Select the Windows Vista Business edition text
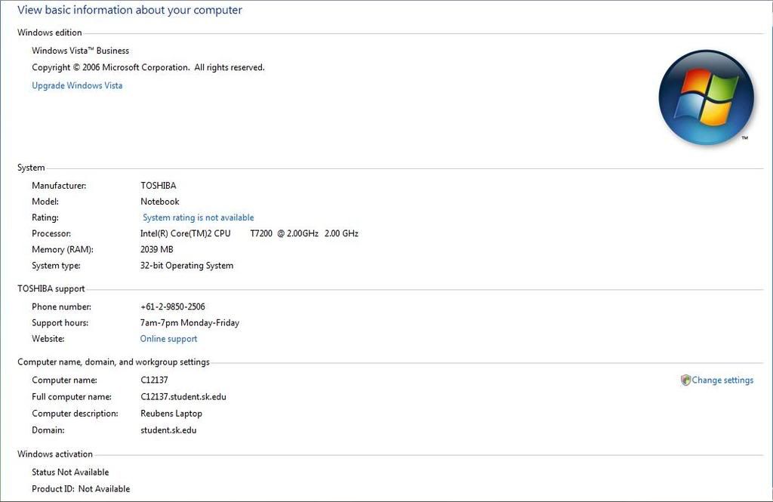 tap(80, 51)
